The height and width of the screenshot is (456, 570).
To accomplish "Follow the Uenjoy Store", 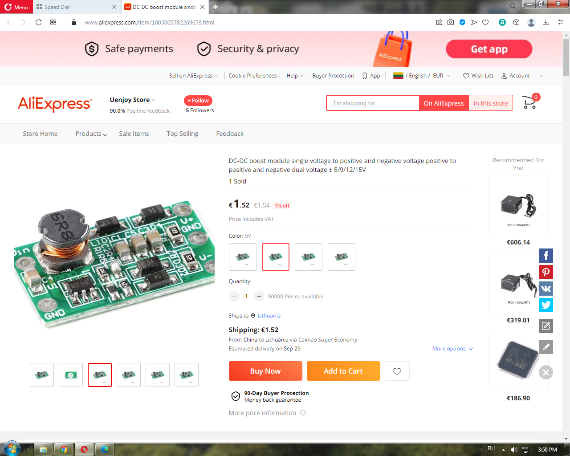I will (198, 101).
